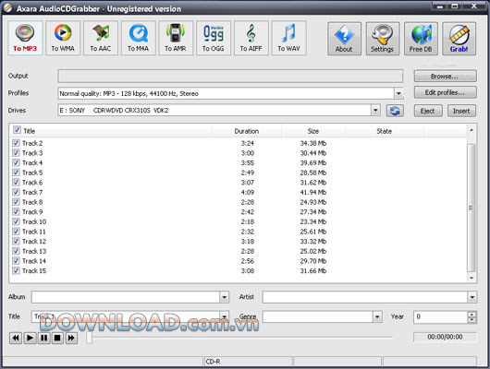Click the Genre text field
The width and height of the screenshot is (490, 369).
(x=318, y=317)
